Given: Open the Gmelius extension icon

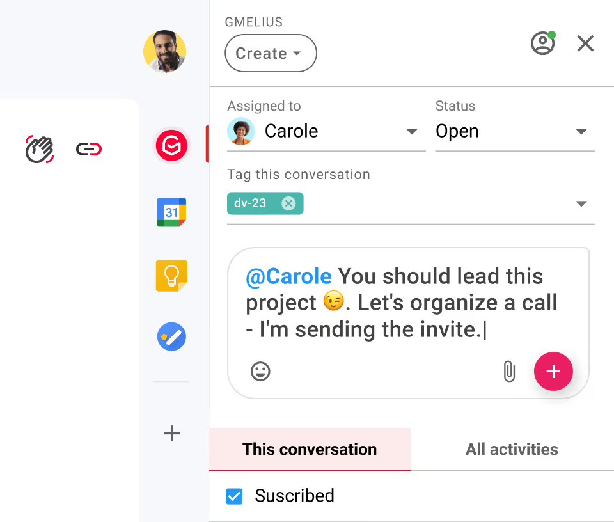Looking at the screenshot, I should point(171,145).
